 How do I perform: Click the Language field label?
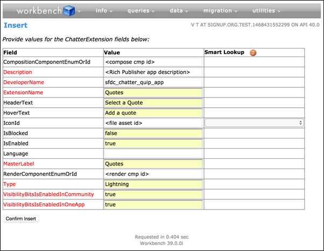click(16, 154)
